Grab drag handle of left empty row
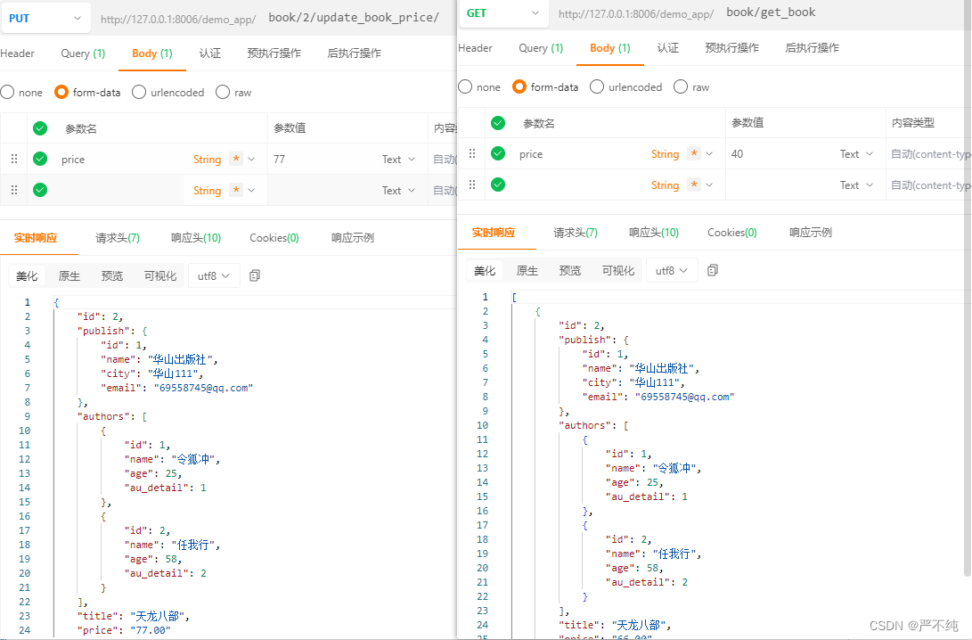The height and width of the screenshot is (640, 972). point(14,190)
